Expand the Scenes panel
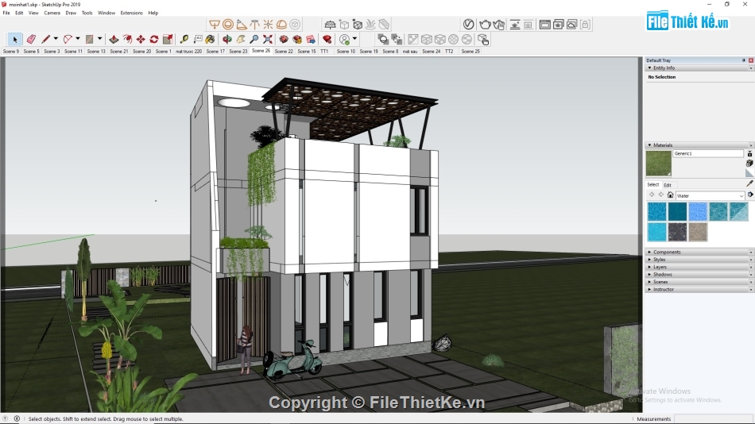 coord(649,282)
